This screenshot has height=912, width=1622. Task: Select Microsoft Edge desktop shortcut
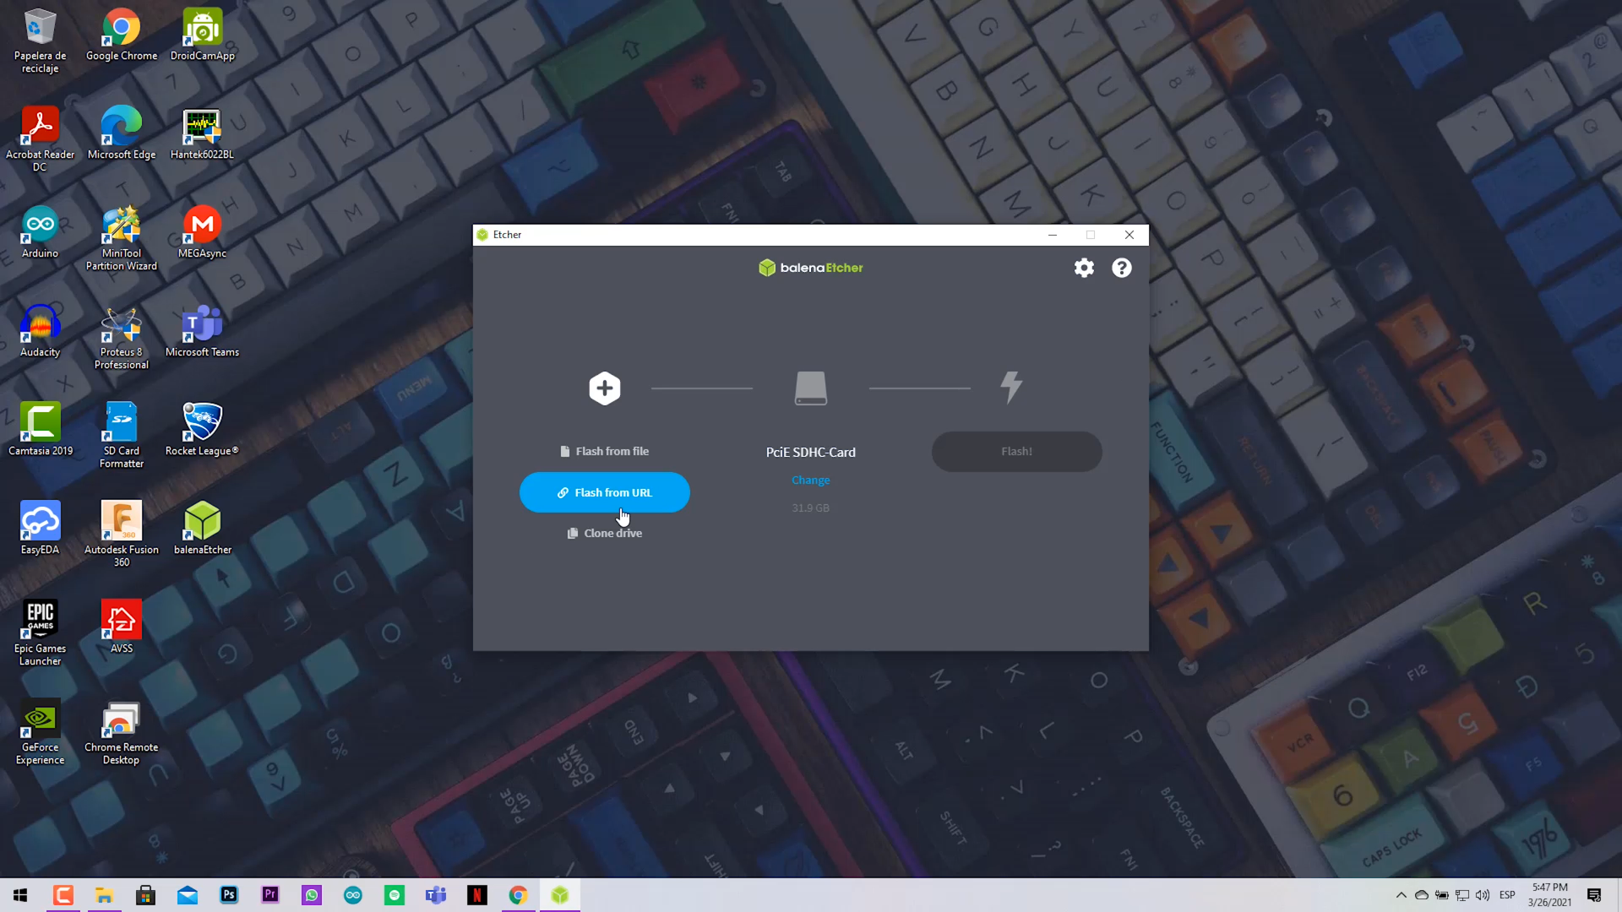click(122, 134)
